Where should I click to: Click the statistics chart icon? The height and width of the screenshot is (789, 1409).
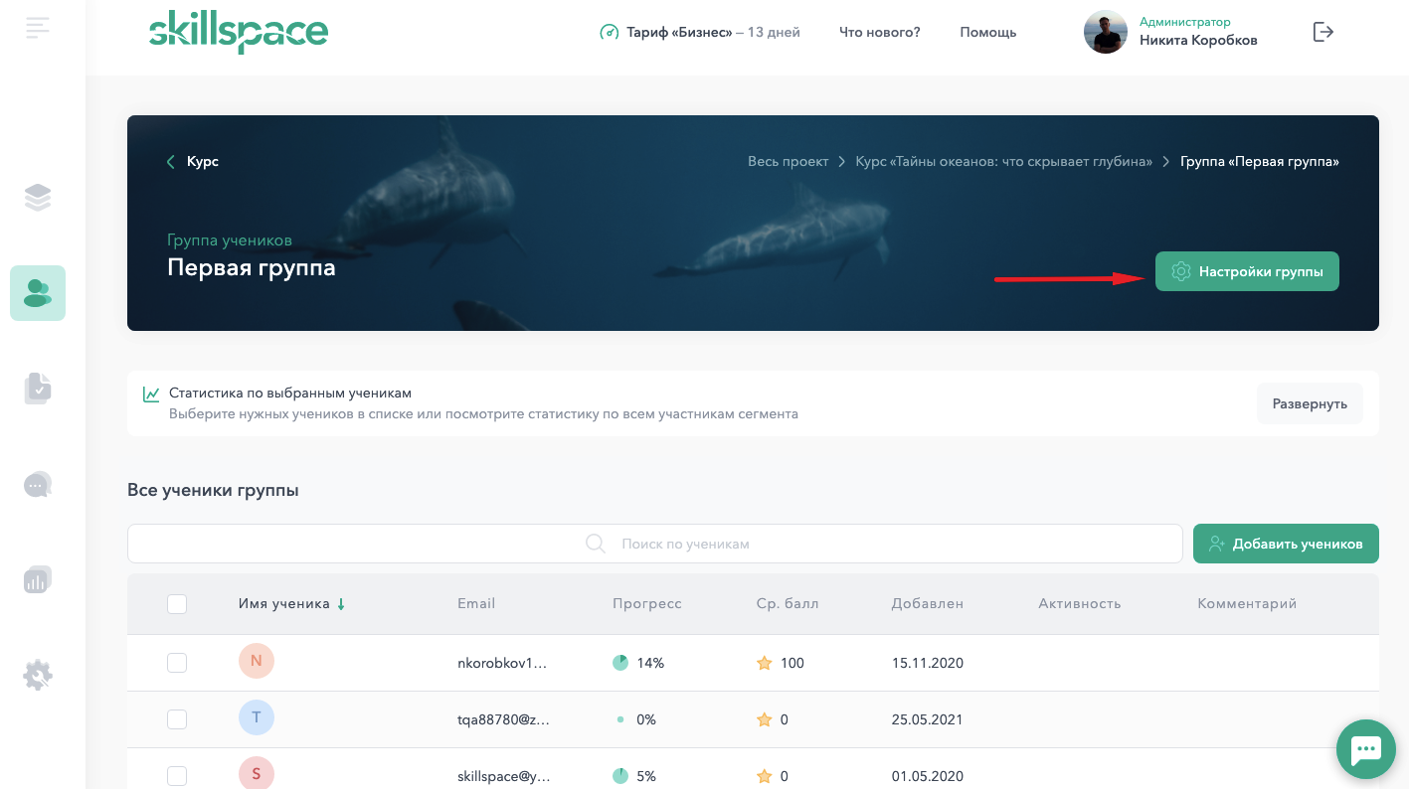click(151, 394)
